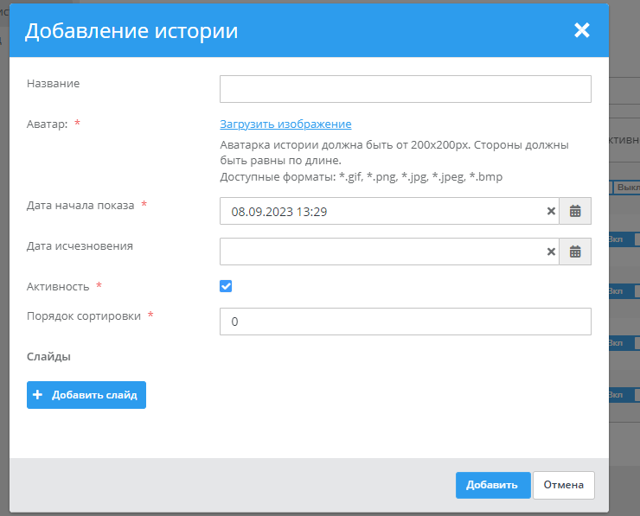Focus the Порядок сортировки field
Image resolution: width=640 pixels, height=516 pixels.
click(405, 322)
